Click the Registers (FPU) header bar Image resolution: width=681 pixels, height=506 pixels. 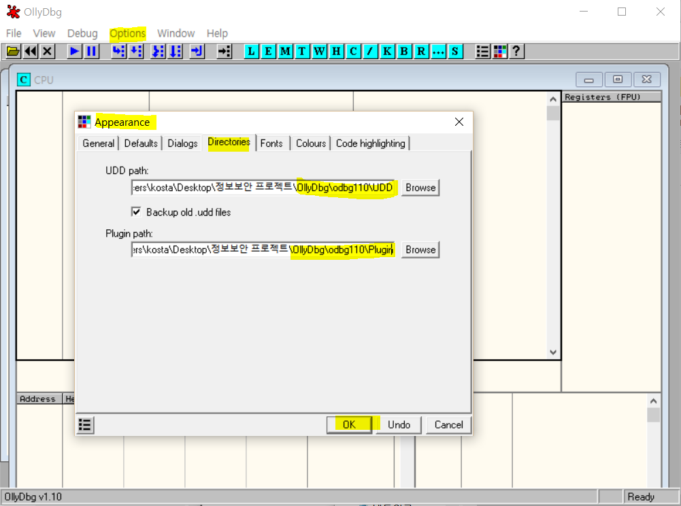(612, 97)
